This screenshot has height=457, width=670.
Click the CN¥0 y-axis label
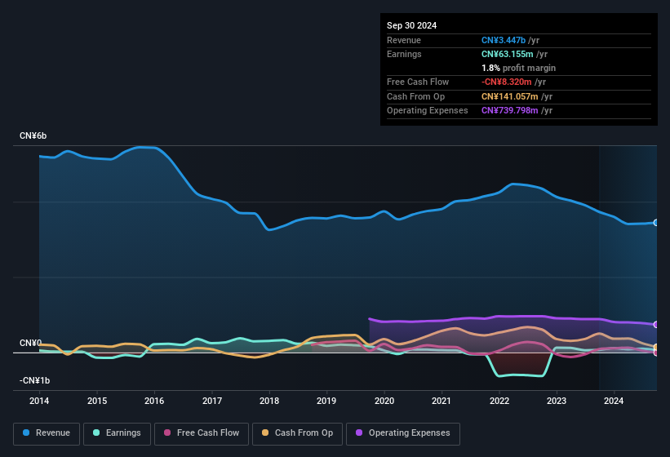click(30, 343)
